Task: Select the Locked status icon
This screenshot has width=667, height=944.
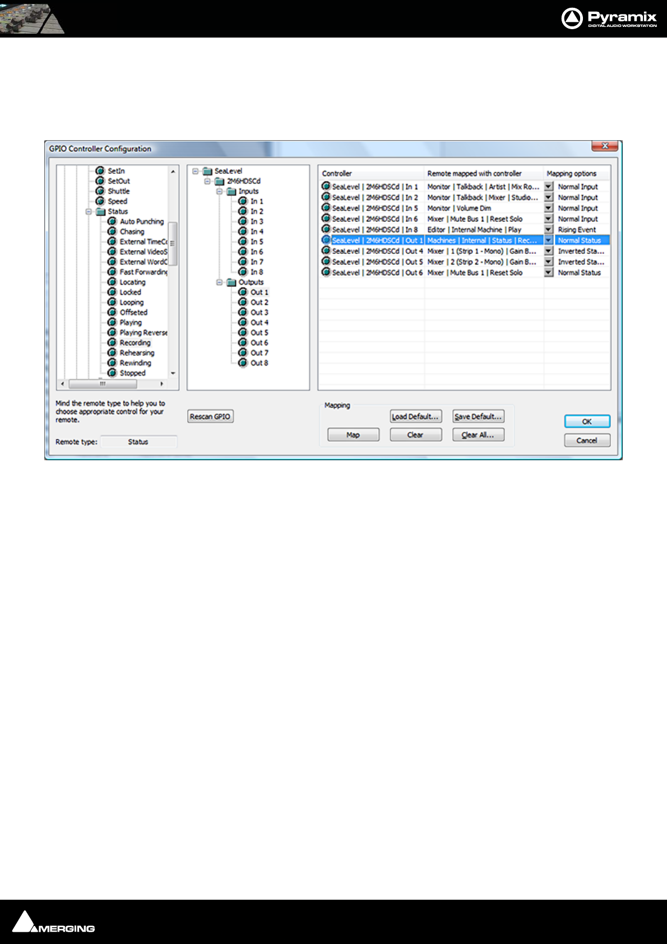Action: pos(112,291)
